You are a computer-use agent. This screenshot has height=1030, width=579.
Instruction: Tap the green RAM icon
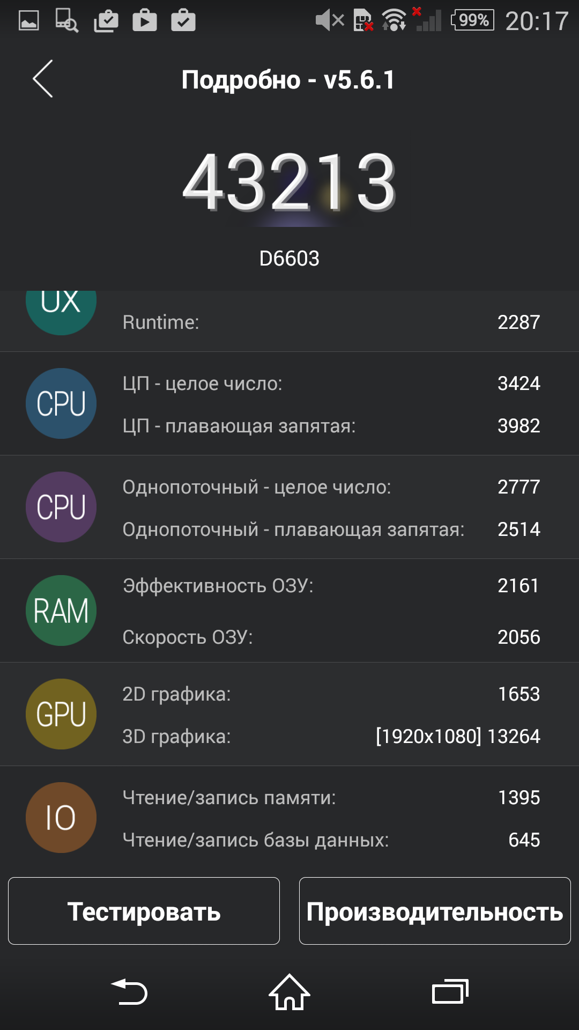click(x=61, y=610)
